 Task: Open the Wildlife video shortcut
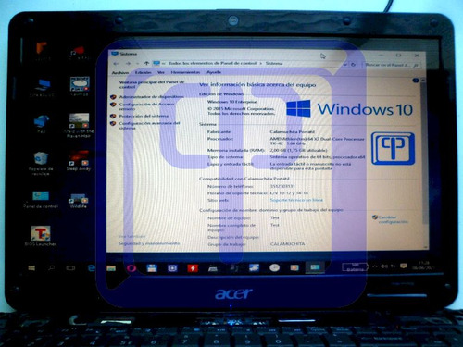[78, 201]
